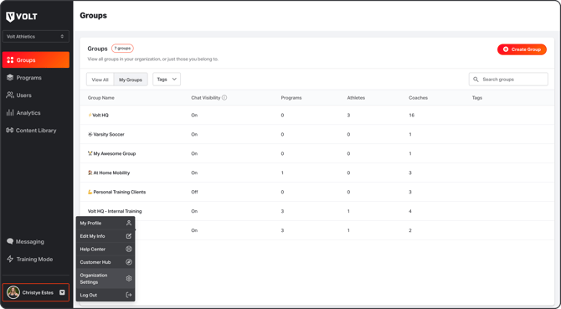Go to Content Library in the sidebar
The width and height of the screenshot is (561, 309).
pos(35,130)
